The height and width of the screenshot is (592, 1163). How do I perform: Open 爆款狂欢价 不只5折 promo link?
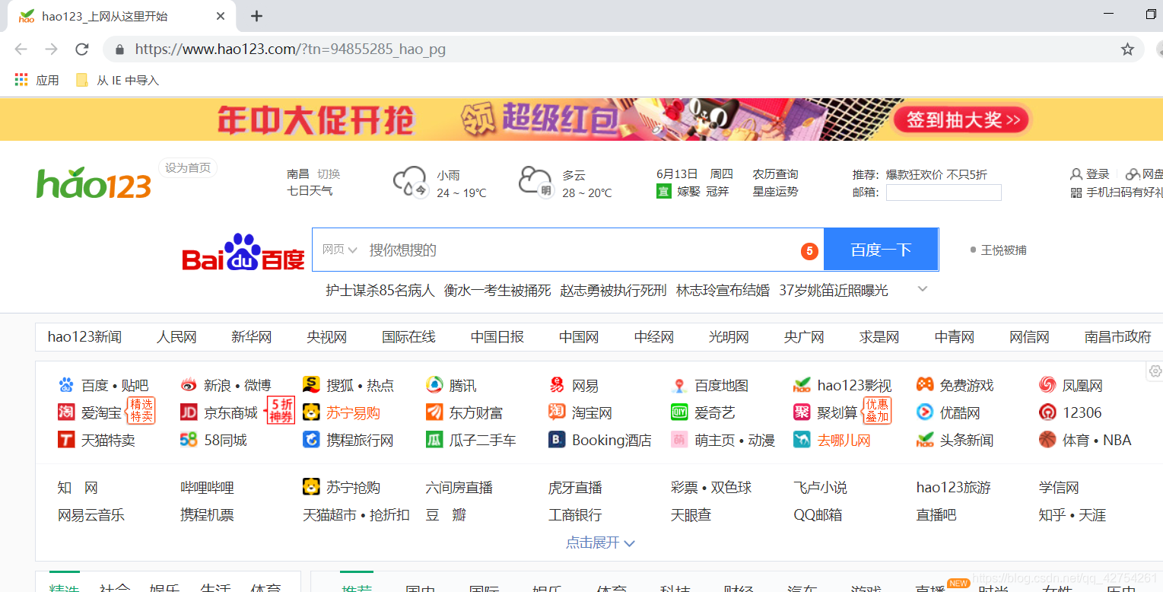(936, 174)
